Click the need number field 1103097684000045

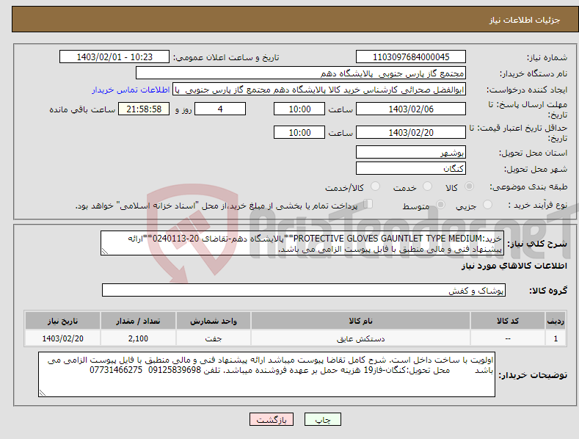click(411, 57)
